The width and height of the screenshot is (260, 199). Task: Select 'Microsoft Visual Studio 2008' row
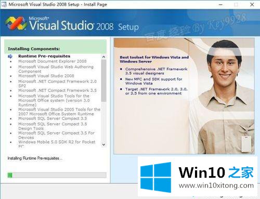46,76
